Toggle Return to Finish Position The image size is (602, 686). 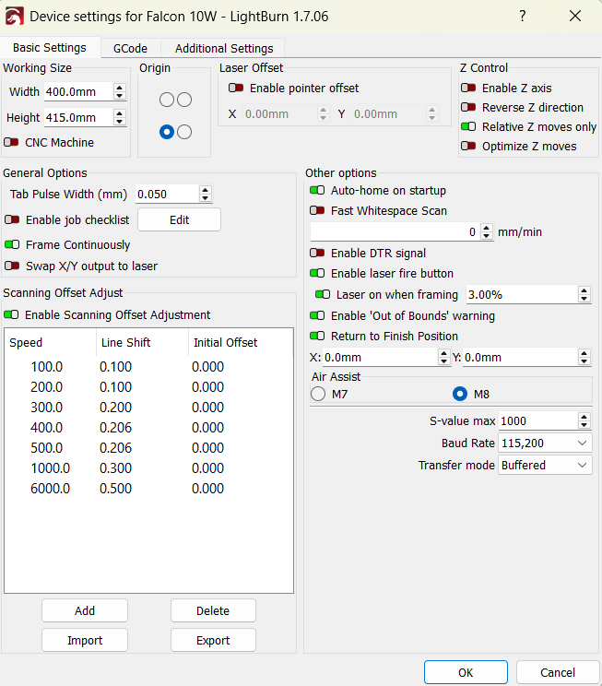pos(317,336)
